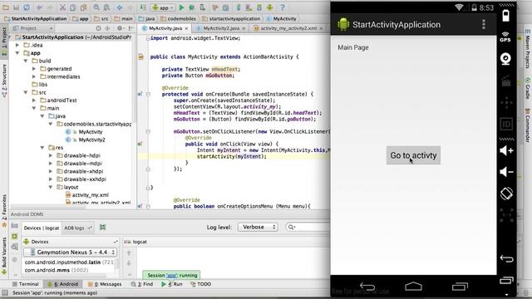Open the app run configuration dropdown
532x299 pixels.
pyautogui.click(x=163, y=7)
